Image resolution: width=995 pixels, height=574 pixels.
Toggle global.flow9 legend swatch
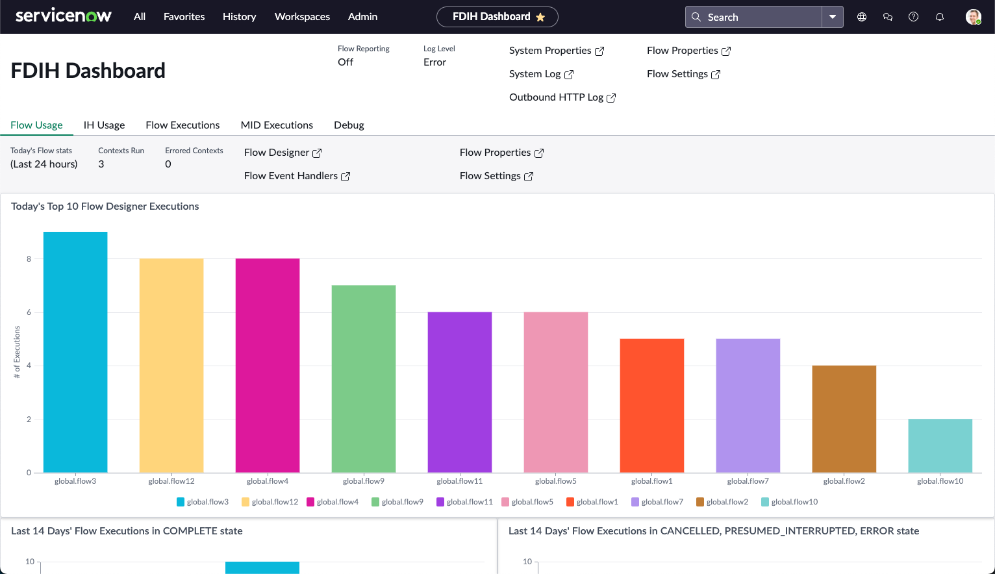pos(375,502)
